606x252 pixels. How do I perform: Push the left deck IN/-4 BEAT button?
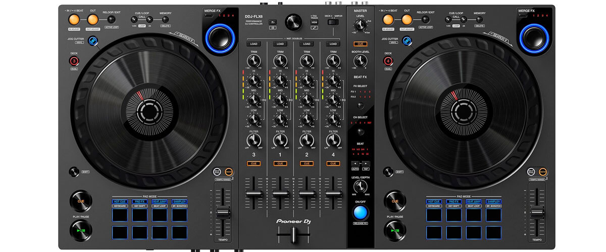74,20
